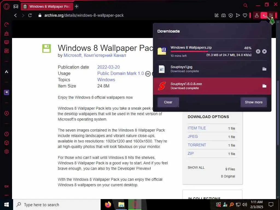Screen dimensions: 280x210
Task: Click the paper plane icon in the address bar
Action: pos(238,15)
